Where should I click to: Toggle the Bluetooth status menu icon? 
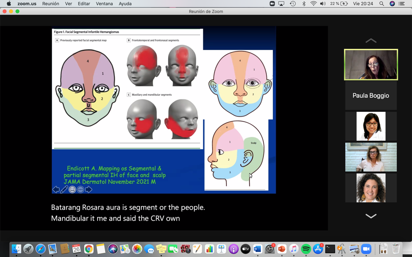pos(304,4)
